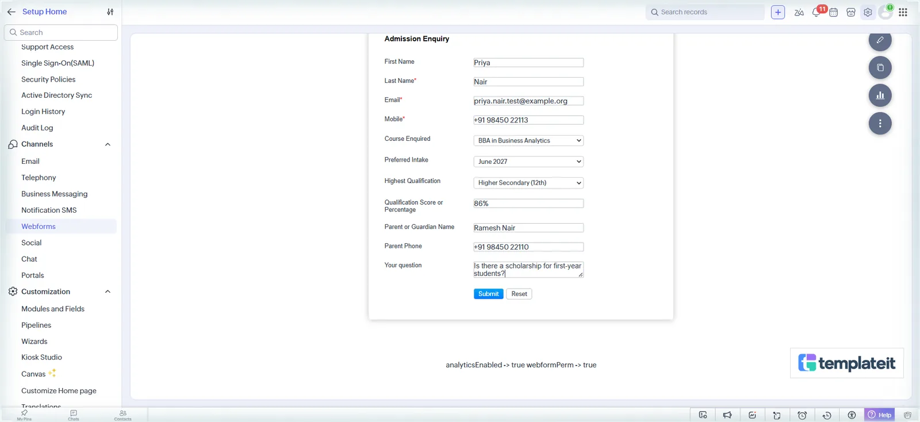
Task: Open Audit Log in the sidebar
Action: (37, 128)
